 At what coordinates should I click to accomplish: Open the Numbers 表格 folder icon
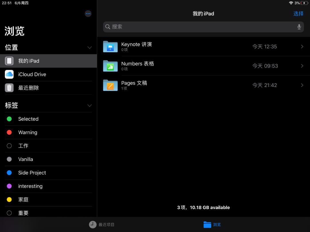click(110, 66)
